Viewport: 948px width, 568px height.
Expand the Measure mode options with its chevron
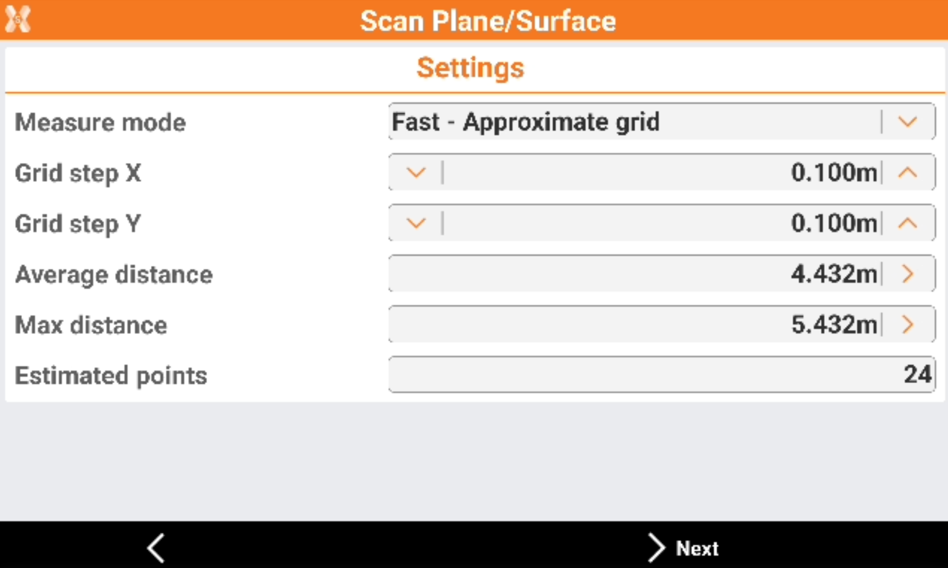click(909, 122)
